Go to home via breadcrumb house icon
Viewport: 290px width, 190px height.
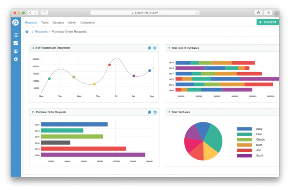click(27, 32)
